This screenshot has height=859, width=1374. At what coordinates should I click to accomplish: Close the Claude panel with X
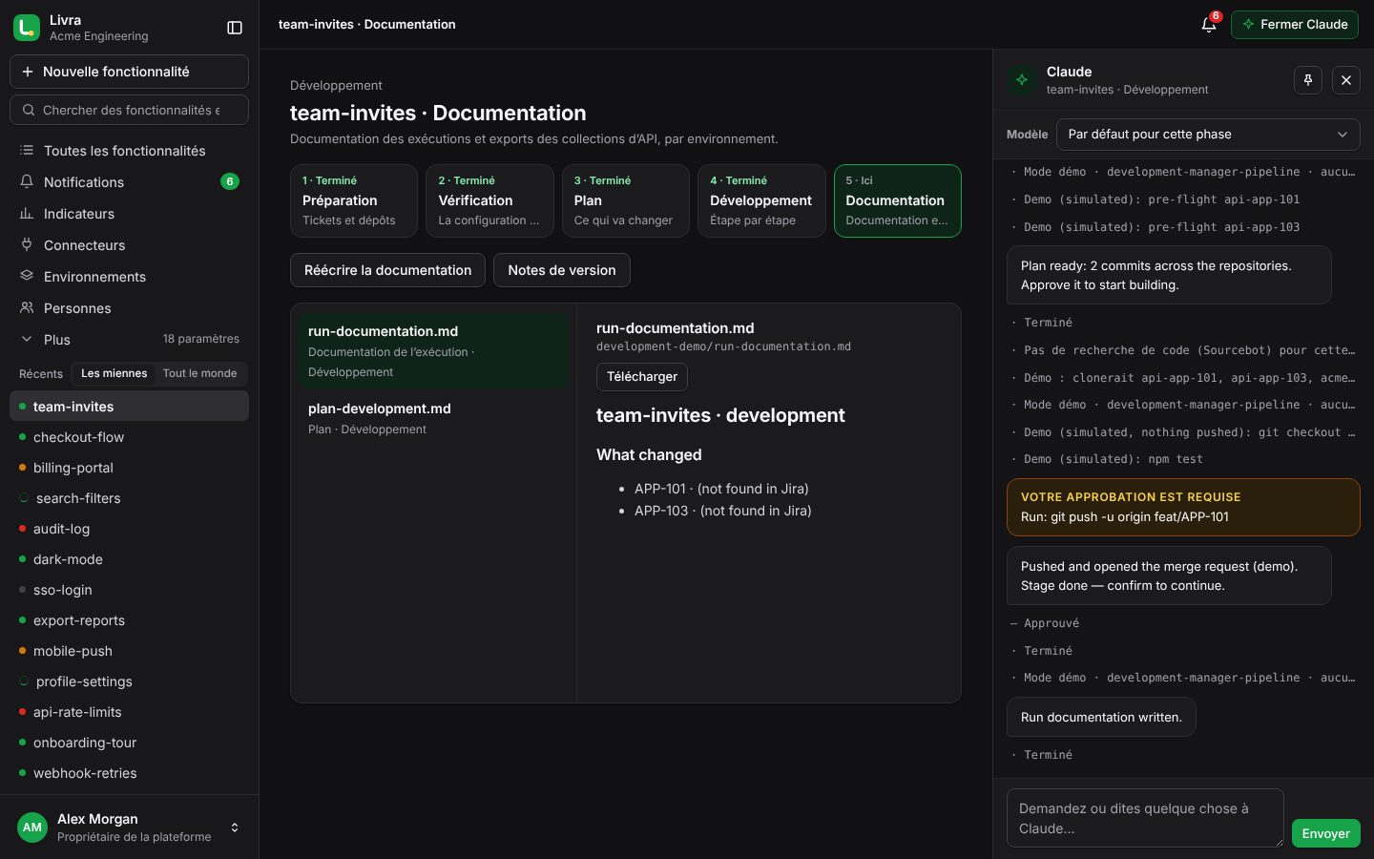coord(1346,80)
